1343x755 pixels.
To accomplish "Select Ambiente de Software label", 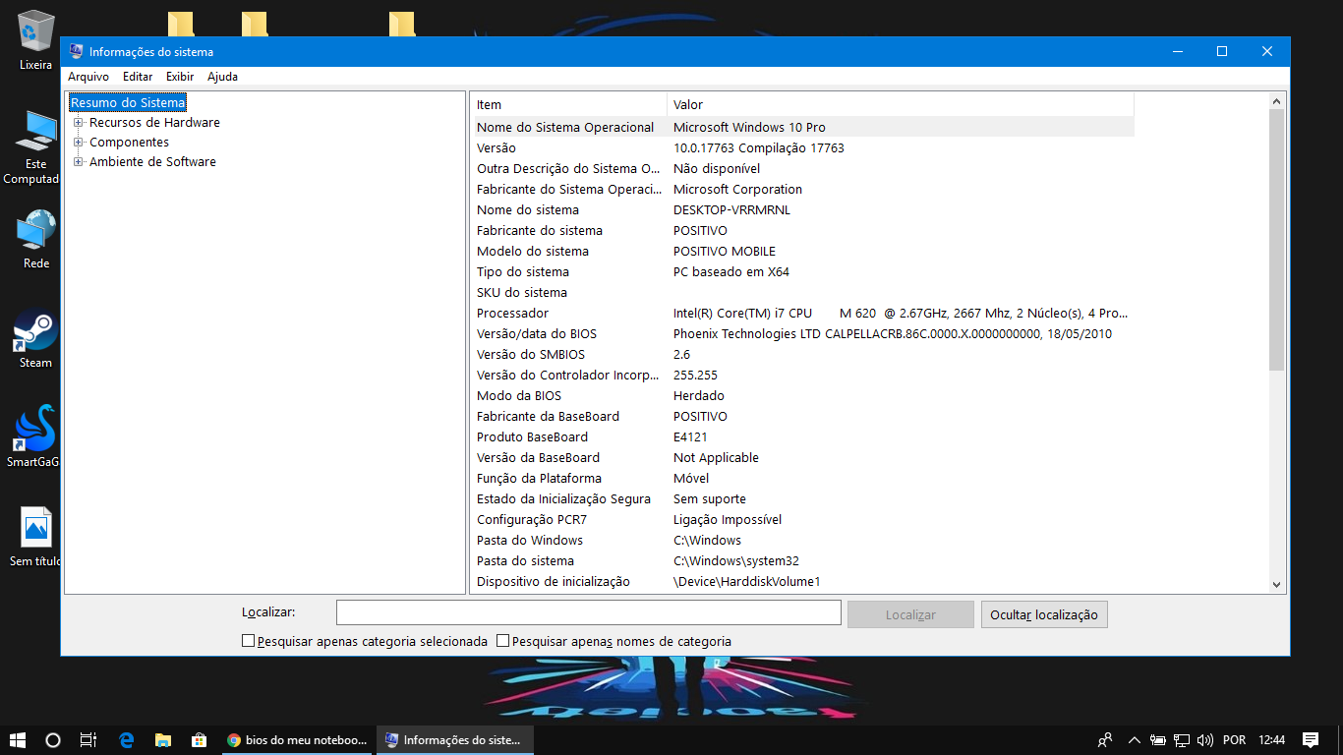I will click(x=152, y=162).
